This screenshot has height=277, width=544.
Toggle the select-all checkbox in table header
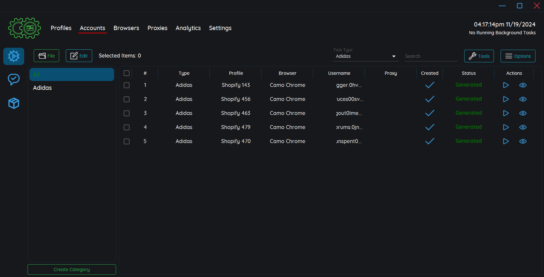(127, 73)
